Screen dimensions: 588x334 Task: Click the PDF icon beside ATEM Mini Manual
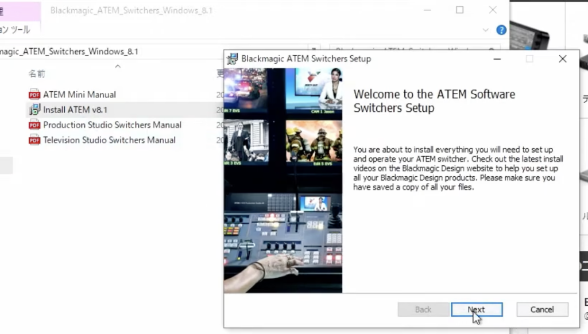pos(34,94)
